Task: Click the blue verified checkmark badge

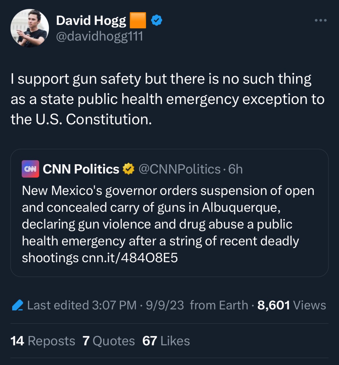Action: (157, 20)
